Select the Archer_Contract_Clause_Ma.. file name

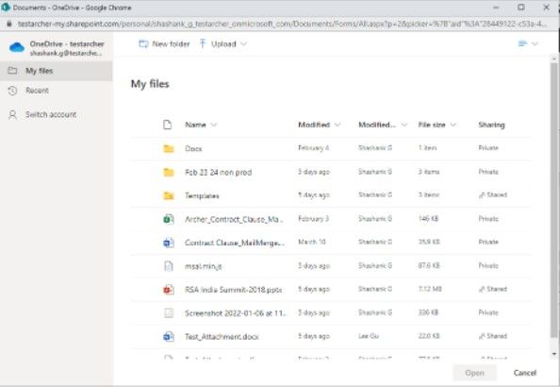pos(234,219)
